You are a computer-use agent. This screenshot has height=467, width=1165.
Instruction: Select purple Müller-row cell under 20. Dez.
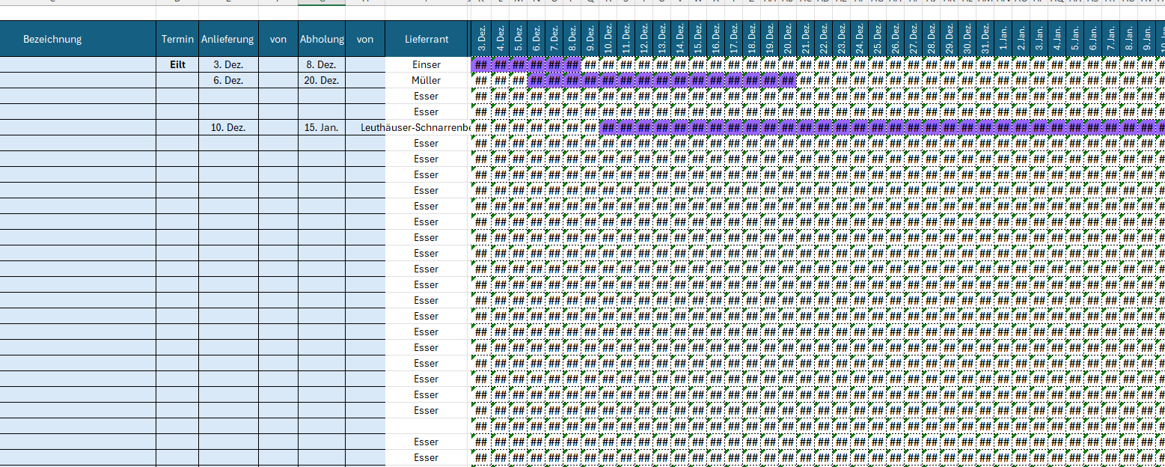[787, 80]
